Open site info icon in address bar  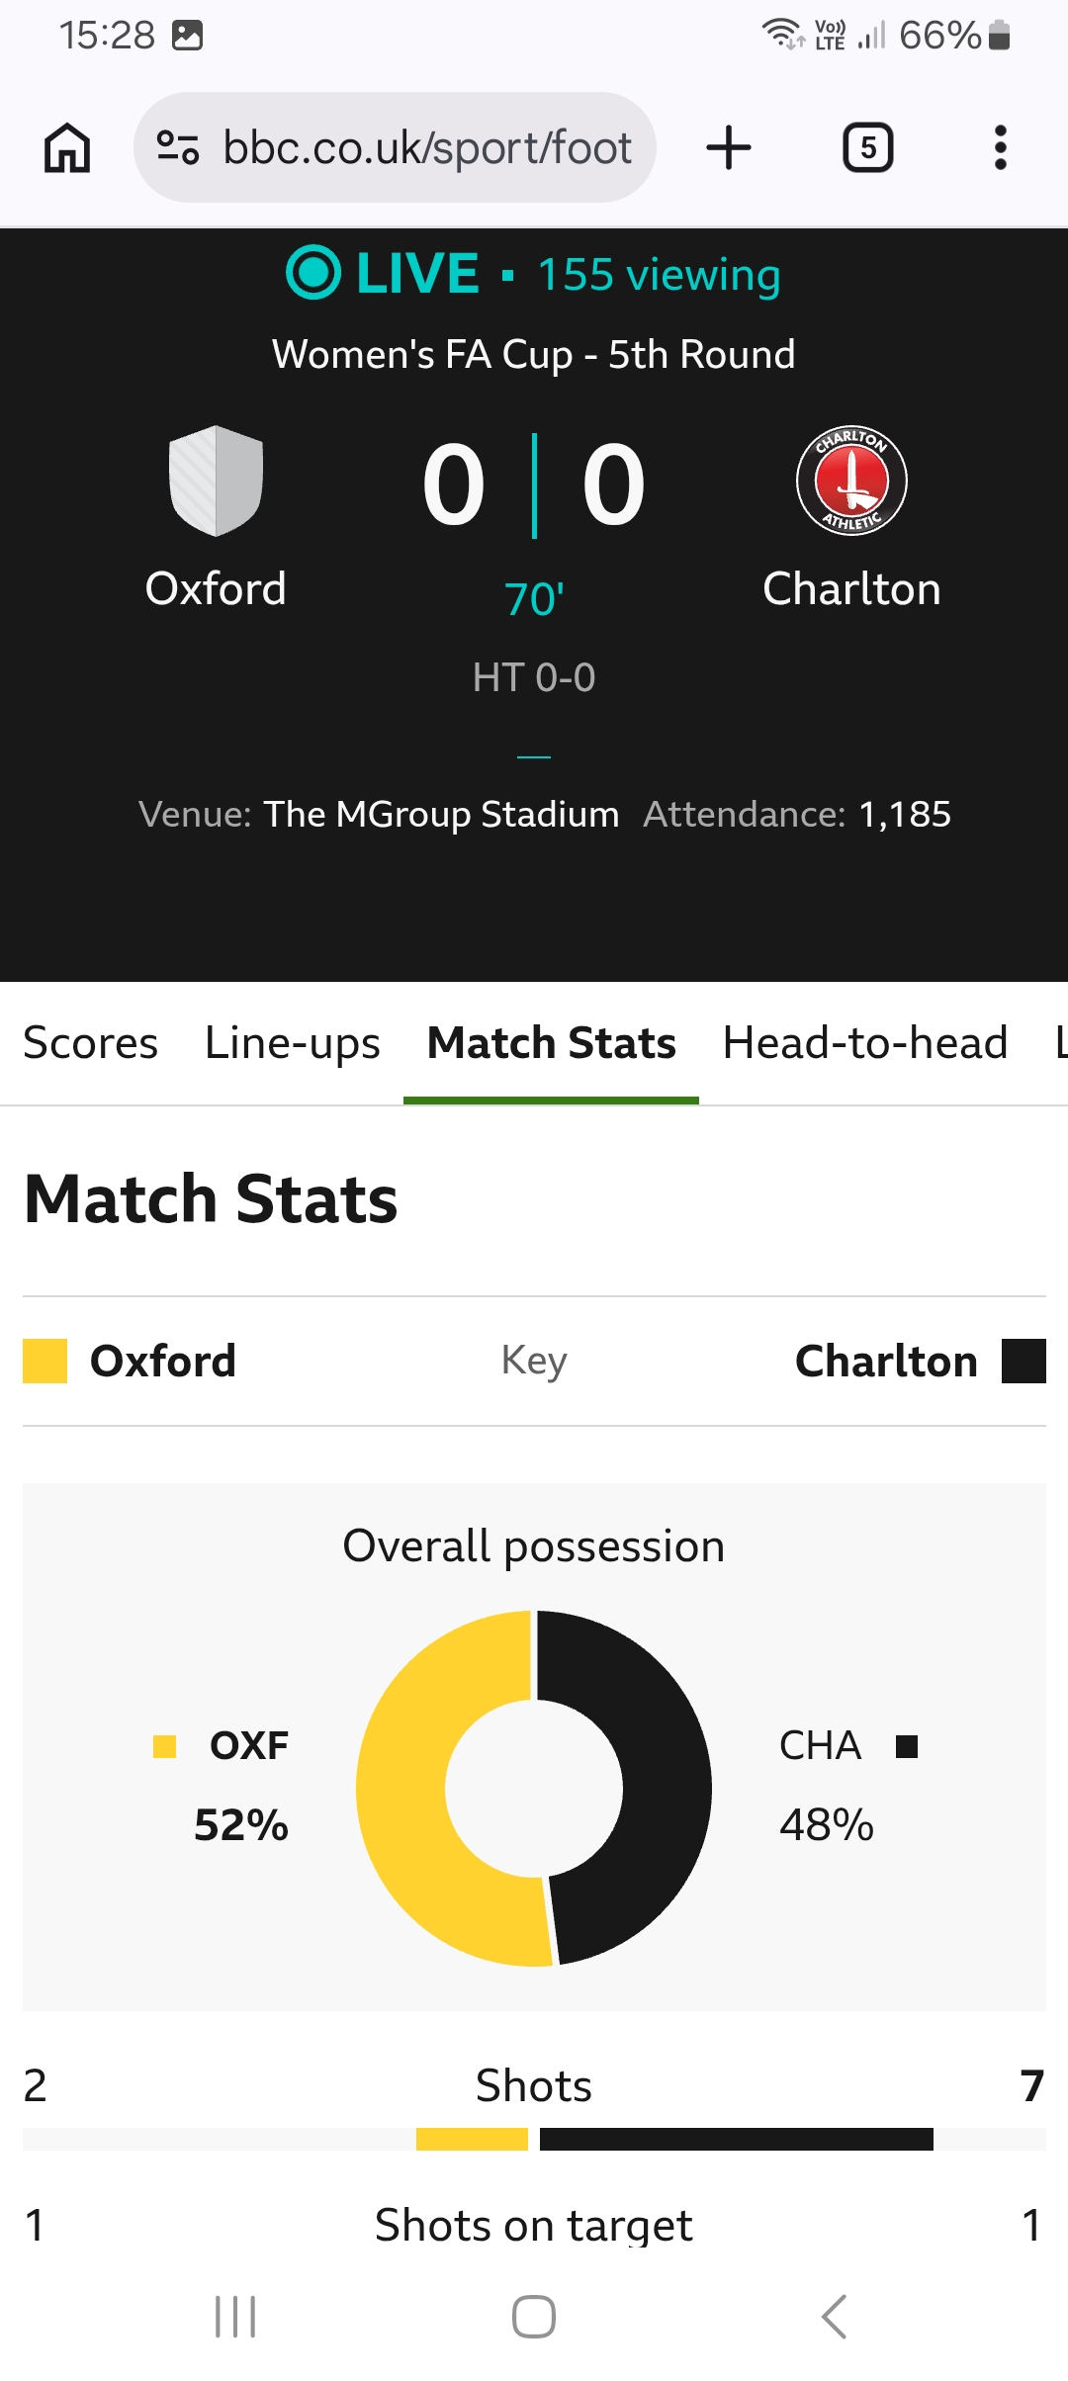(x=179, y=148)
